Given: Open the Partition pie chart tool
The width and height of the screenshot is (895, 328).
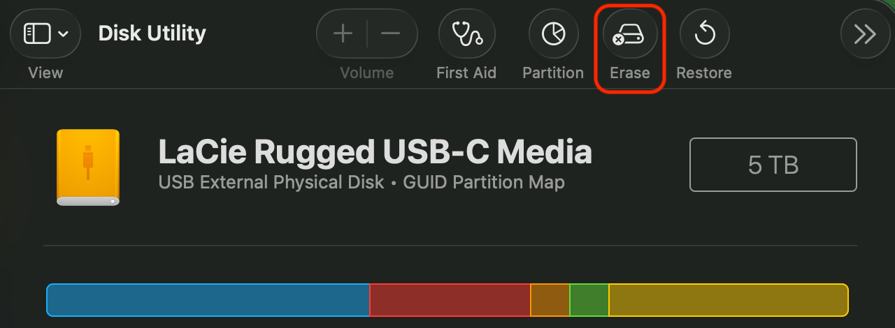Looking at the screenshot, I should pyautogui.click(x=553, y=33).
